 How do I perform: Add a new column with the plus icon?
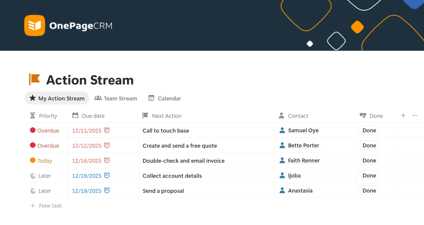(x=403, y=115)
